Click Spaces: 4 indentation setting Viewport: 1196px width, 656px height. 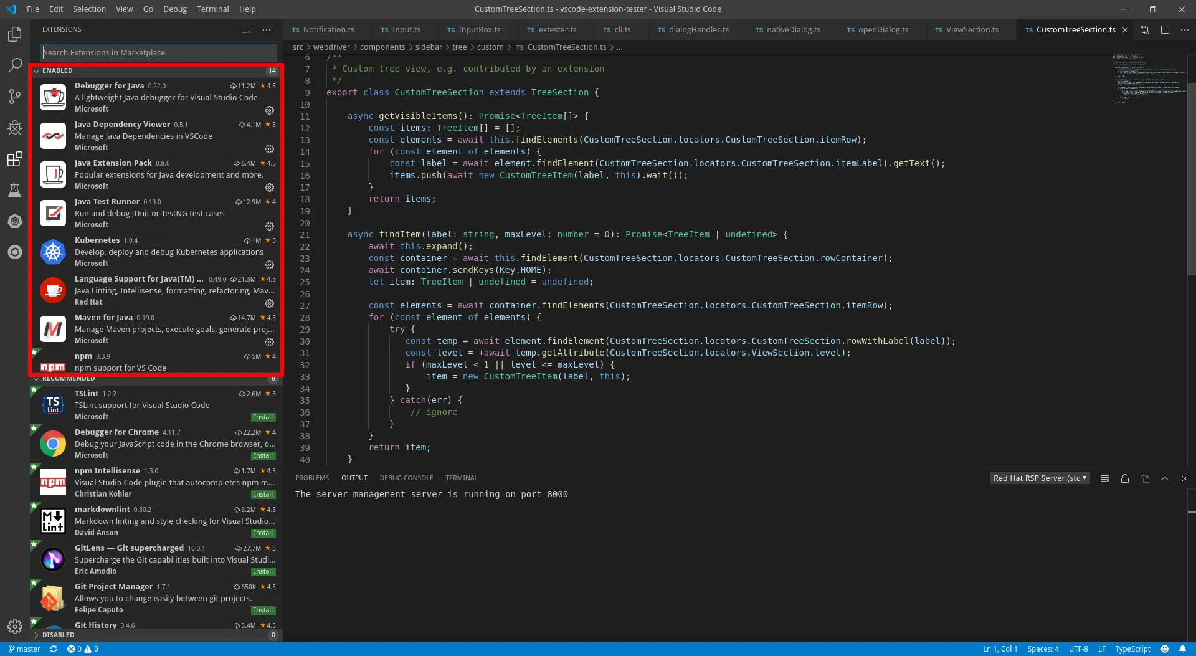coord(1043,649)
